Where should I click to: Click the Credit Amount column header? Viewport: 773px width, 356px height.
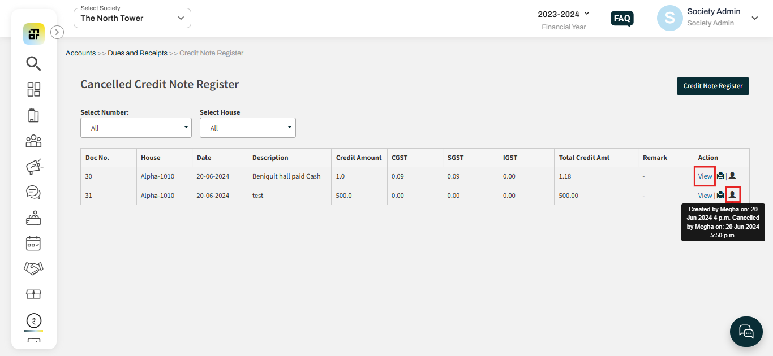click(x=359, y=158)
